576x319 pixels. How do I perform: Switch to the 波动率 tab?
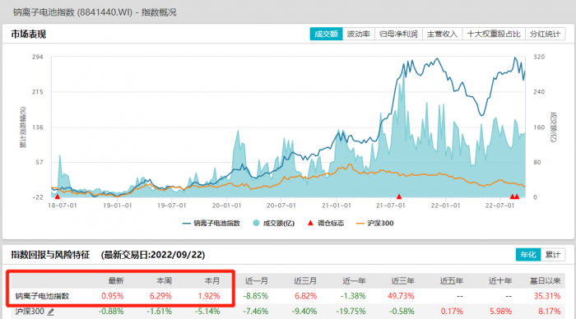tap(359, 35)
